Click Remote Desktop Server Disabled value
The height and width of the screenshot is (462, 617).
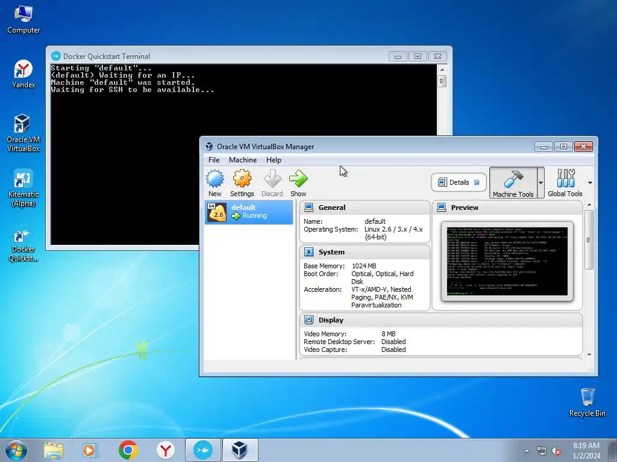click(x=393, y=342)
